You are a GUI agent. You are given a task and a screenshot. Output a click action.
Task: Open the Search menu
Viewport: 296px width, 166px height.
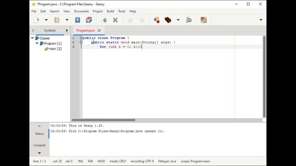pyautogui.click(x=55, y=11)
